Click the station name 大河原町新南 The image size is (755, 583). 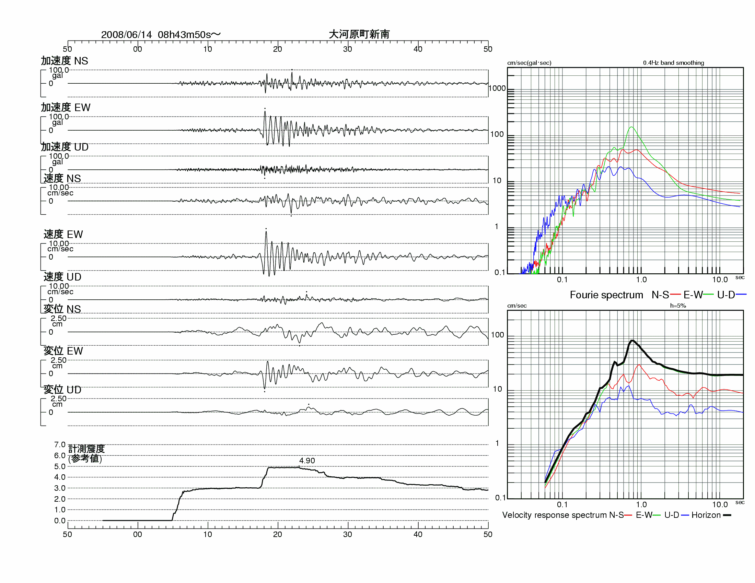tap(359, 34)
